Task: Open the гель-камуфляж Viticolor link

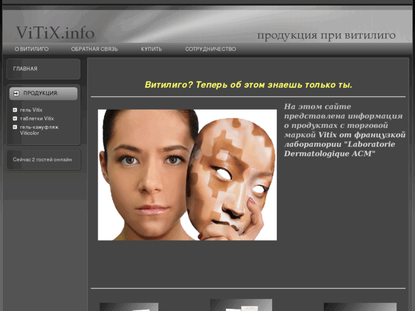Action: point(39,130)
